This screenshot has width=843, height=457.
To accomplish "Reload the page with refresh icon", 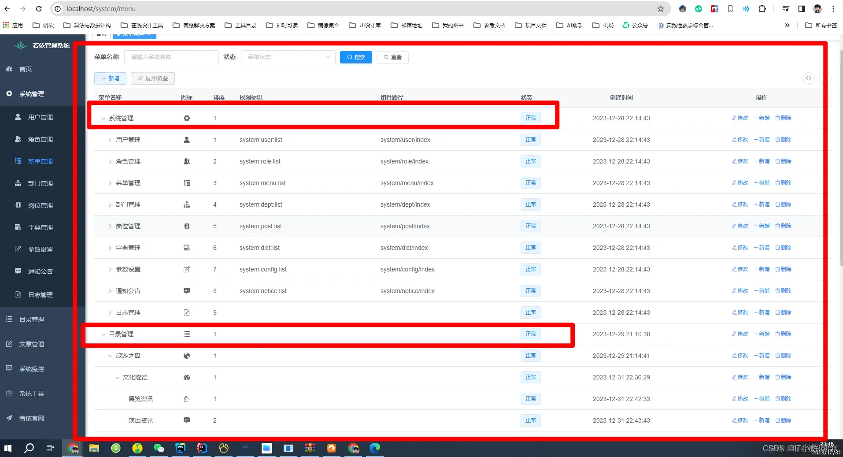I will tap(39, 9).
